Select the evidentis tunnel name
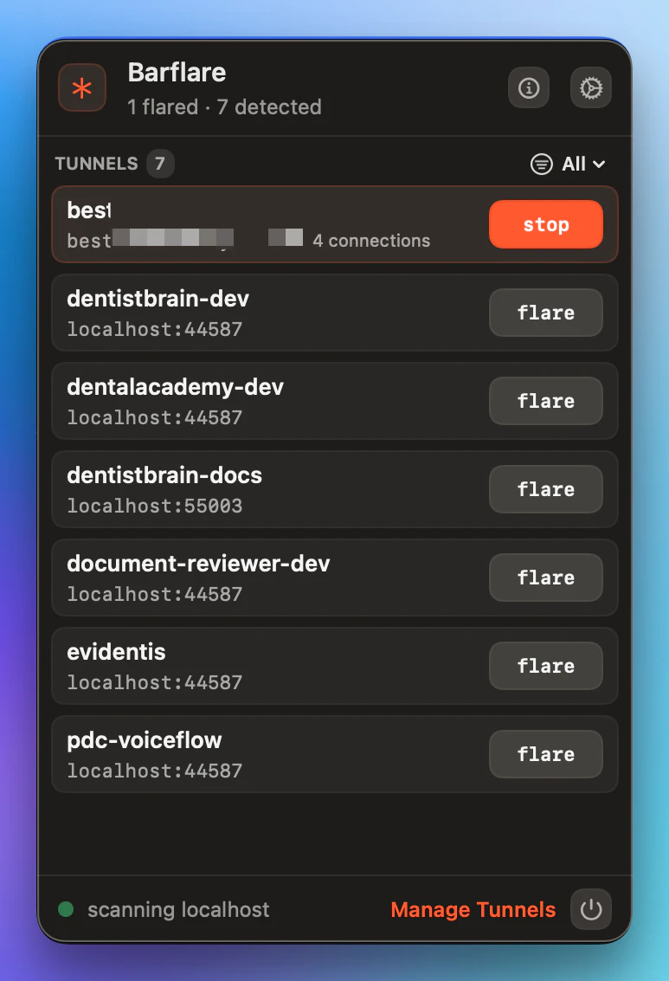The height and width of the screenshot is (981, 669). (x=116, y=652)
